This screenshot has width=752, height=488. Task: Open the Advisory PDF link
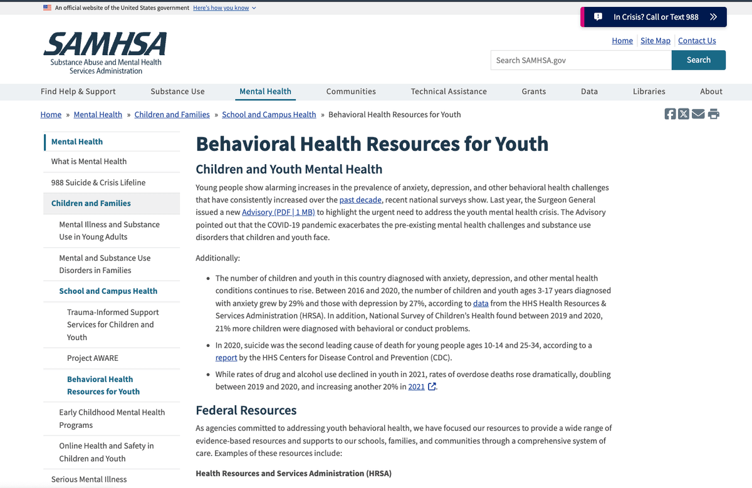pyautogui.click(x=278, y=212)
